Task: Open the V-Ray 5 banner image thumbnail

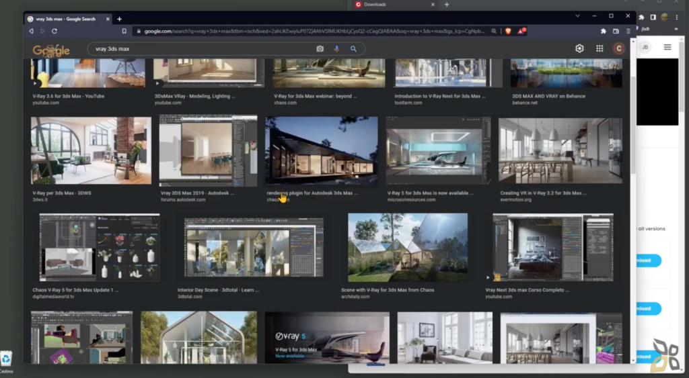Action: [x=328, y=338]
